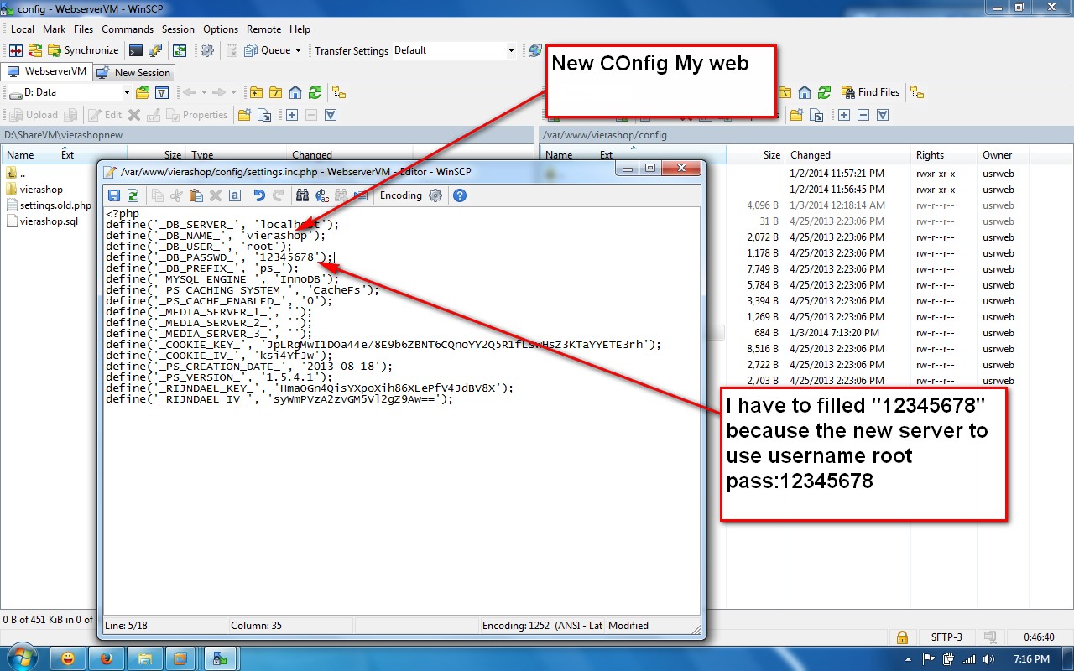Open the Files menu
Image resolution: width=1074 pixels, height=671 pixels.
point(83,29)
